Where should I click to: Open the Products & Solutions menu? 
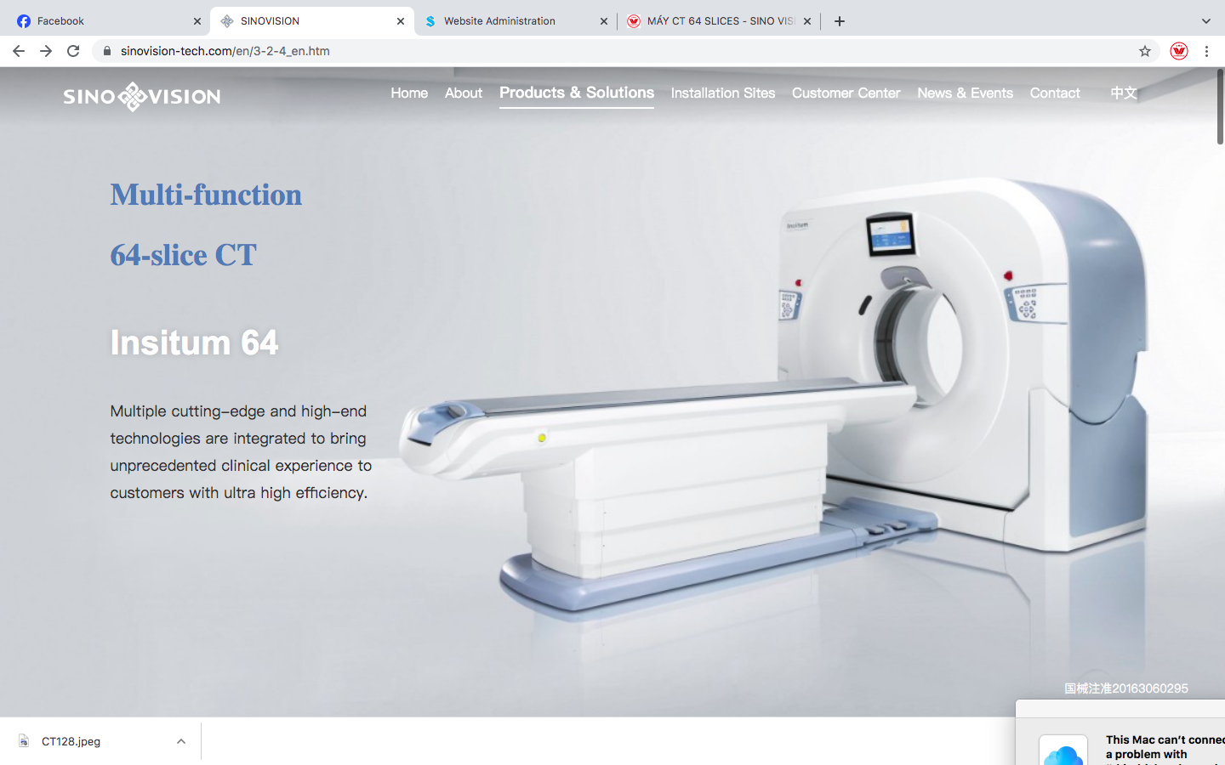[577, 93]
